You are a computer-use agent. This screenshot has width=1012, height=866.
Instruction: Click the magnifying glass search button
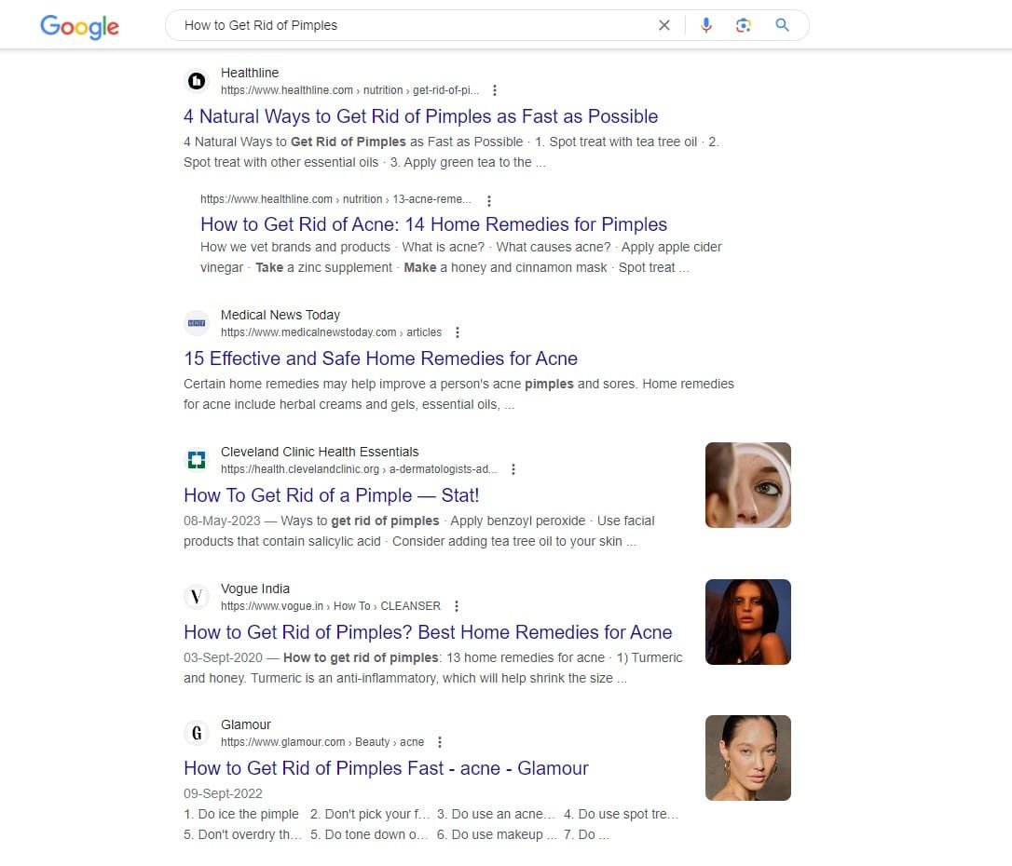pos(782,25)
